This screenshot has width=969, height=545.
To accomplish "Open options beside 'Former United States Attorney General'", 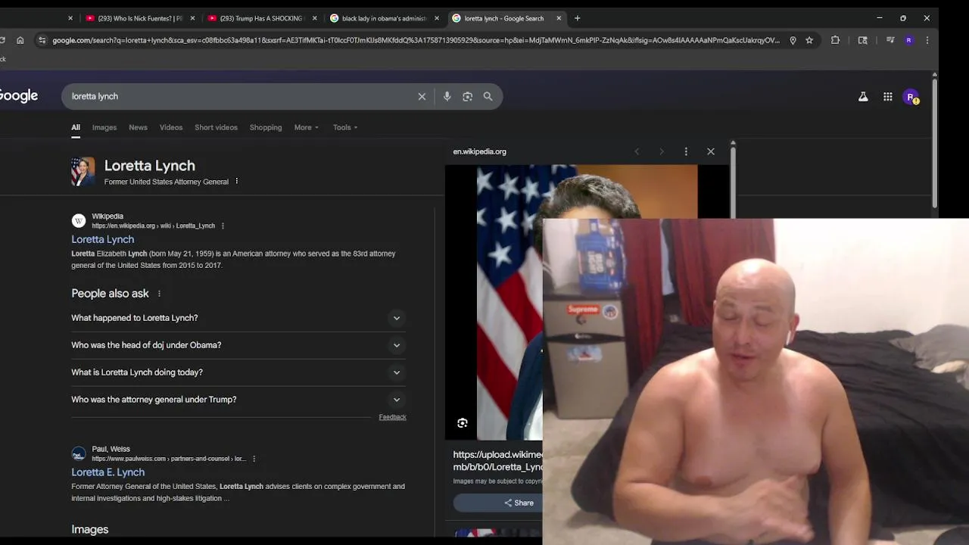I will tap(237, 182).
